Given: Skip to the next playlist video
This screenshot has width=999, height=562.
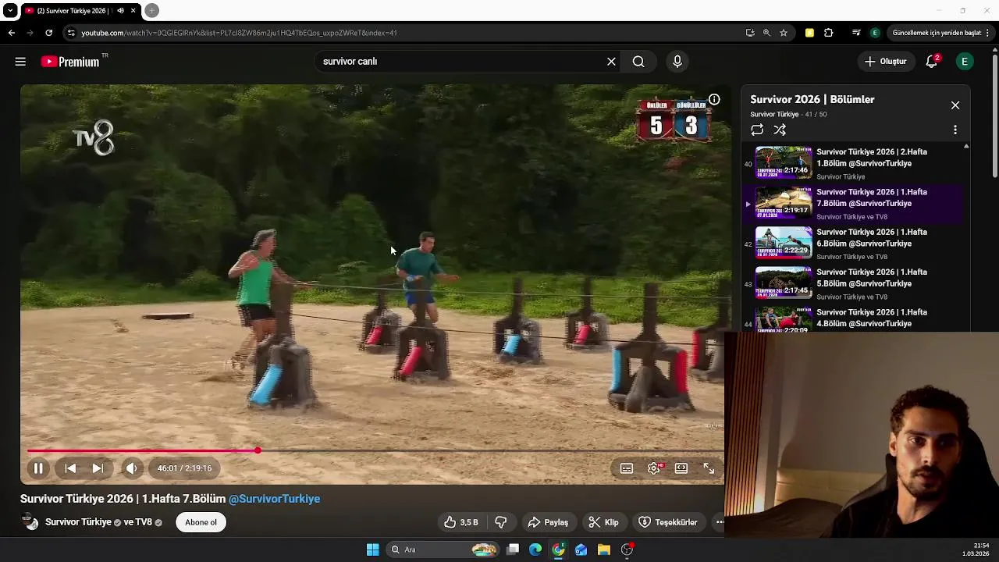Looking at the screenshot, I should pos(98,468).
